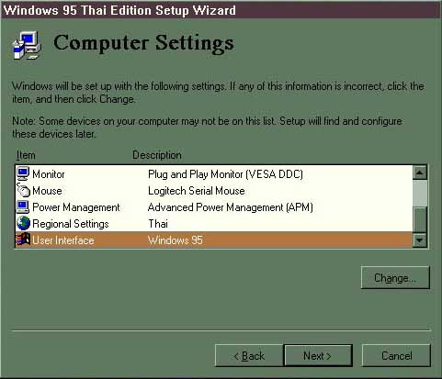Select the Regional Settings list entry
The image size is (442, 379).
pyautogui.click(x=214, y=224)
